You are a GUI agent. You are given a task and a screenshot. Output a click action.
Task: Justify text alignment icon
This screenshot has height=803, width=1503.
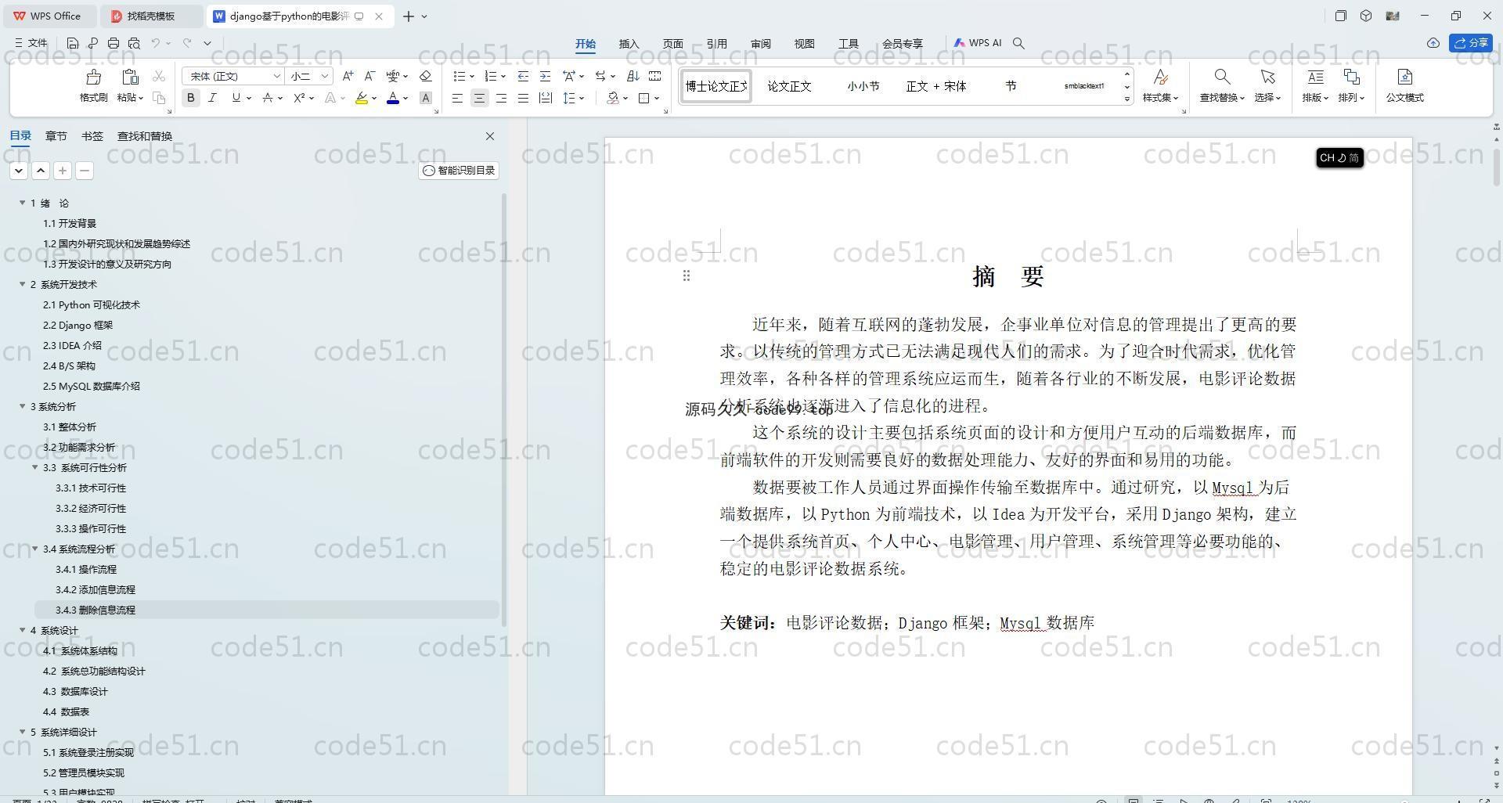point(523,98)
